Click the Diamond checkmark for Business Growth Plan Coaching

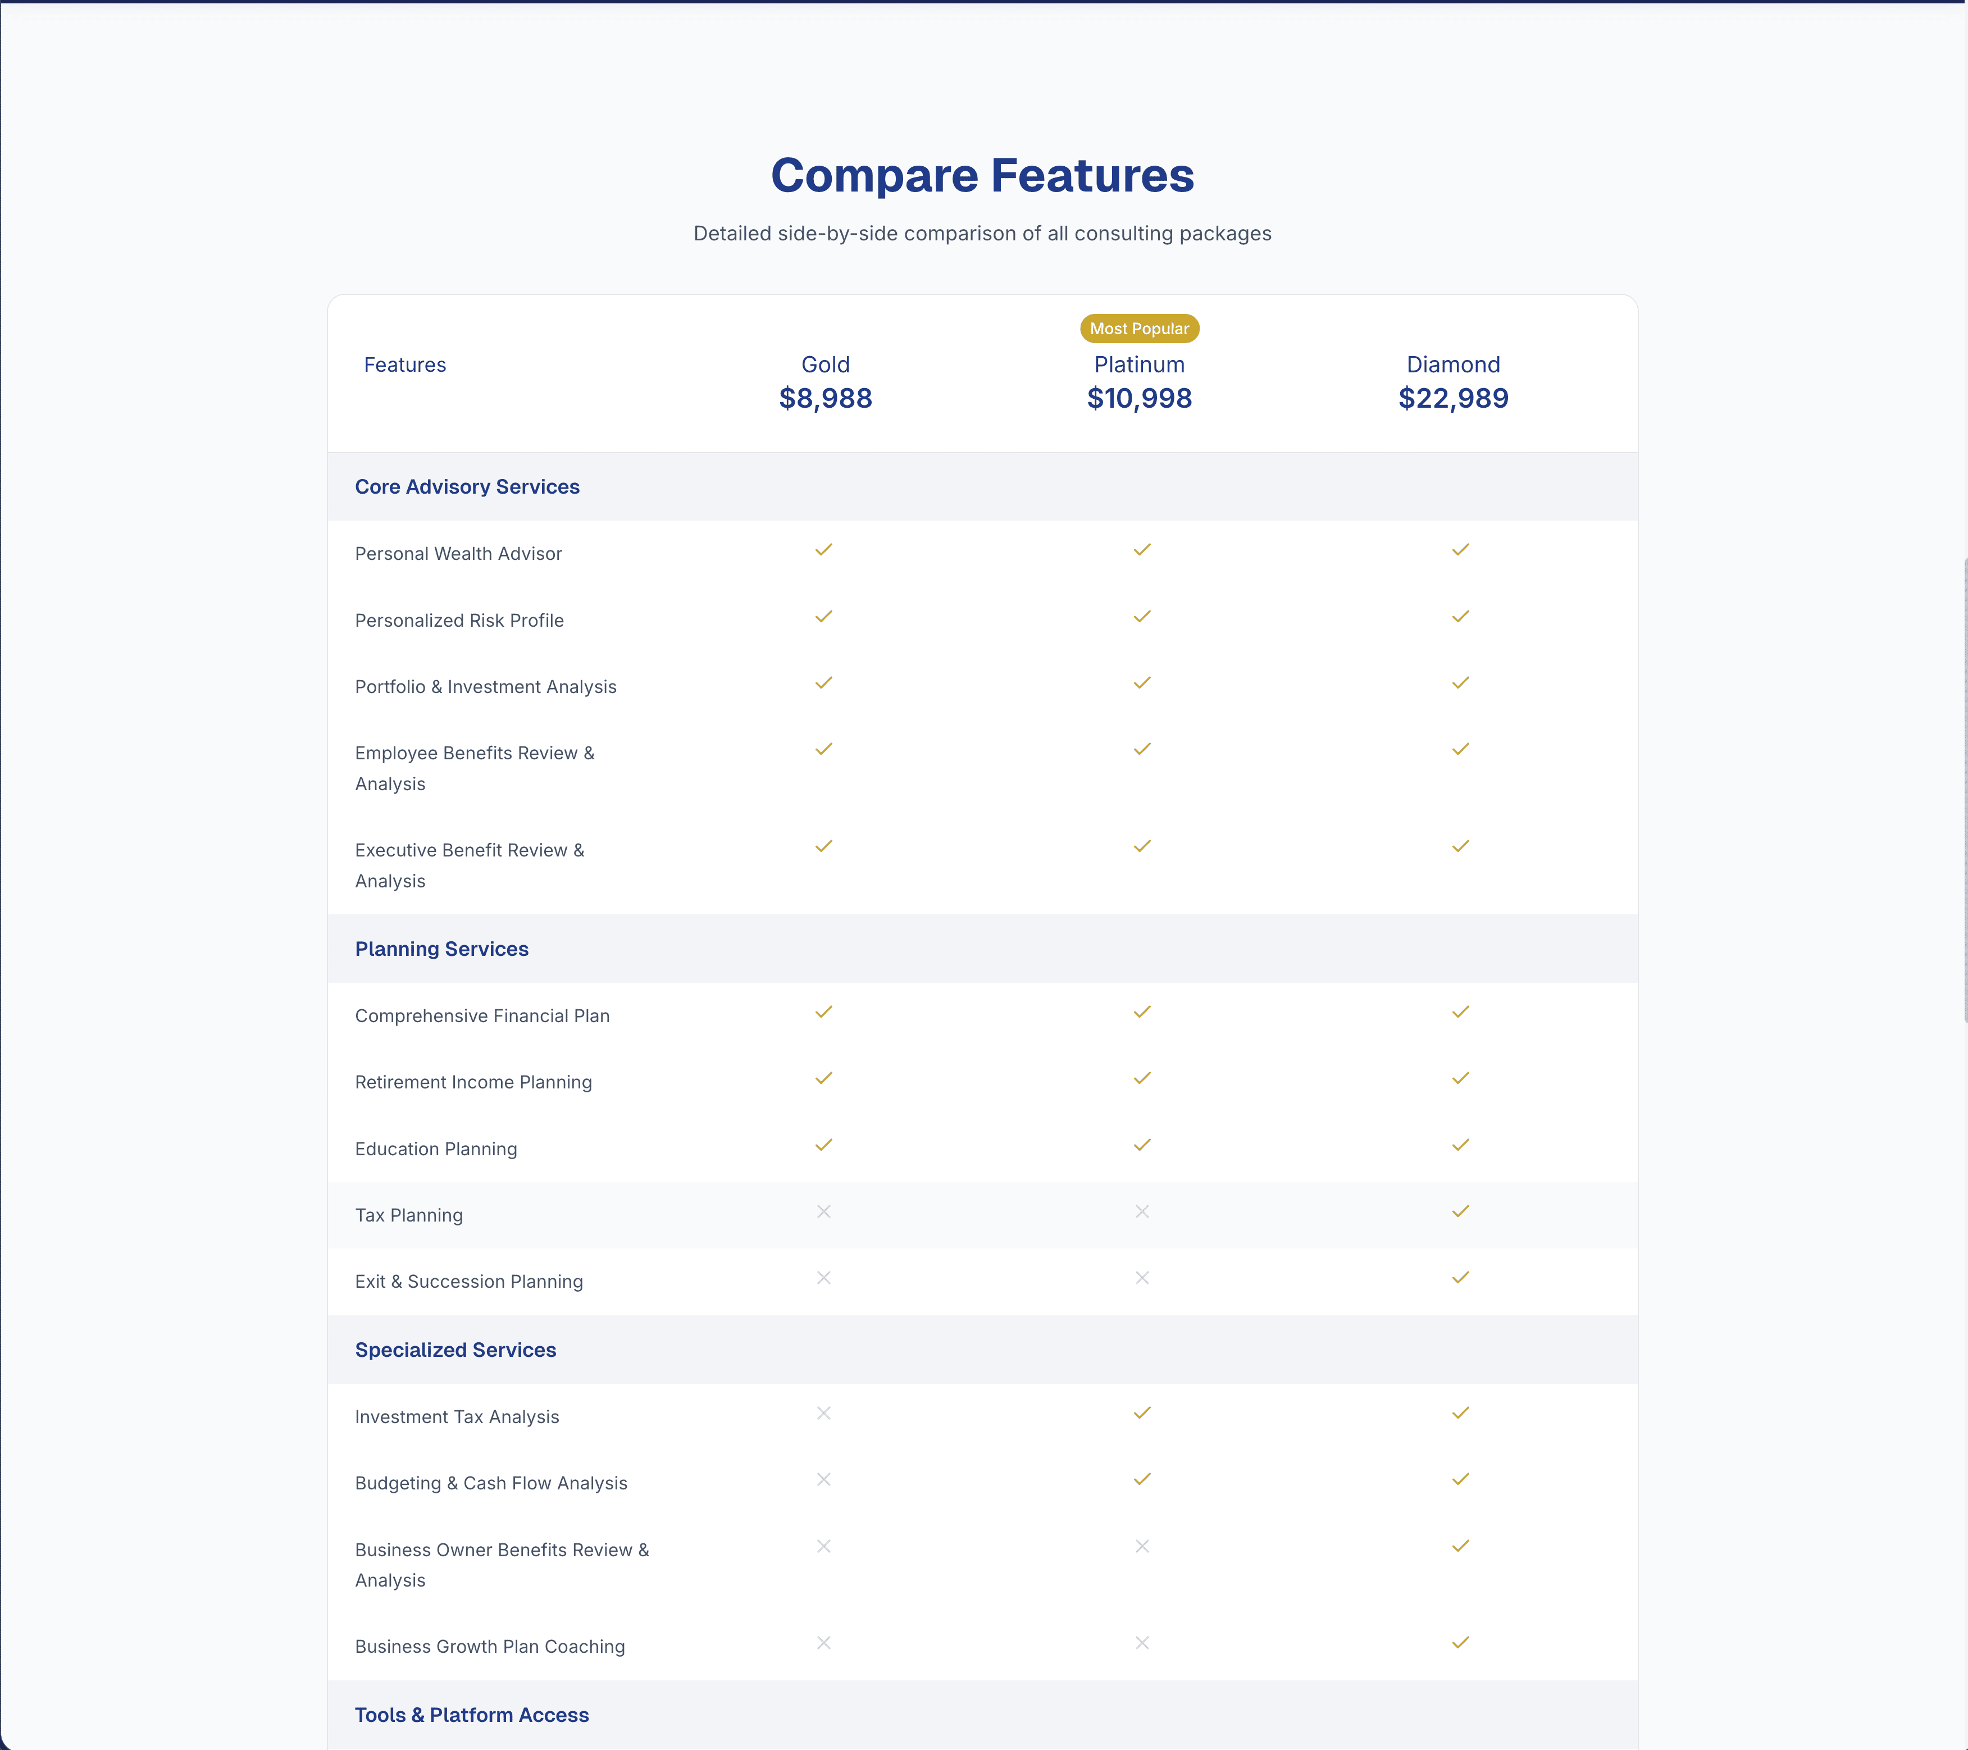click(x=1460, y=1643)
